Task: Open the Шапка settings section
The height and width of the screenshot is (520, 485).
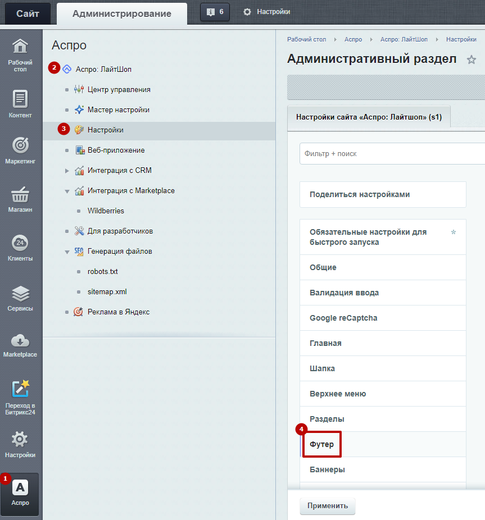Action: pos(383,368)
